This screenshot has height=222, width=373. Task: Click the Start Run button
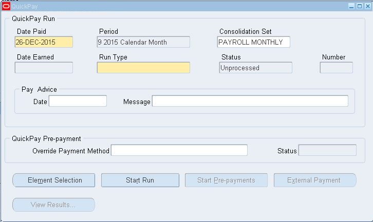[140, 180]
